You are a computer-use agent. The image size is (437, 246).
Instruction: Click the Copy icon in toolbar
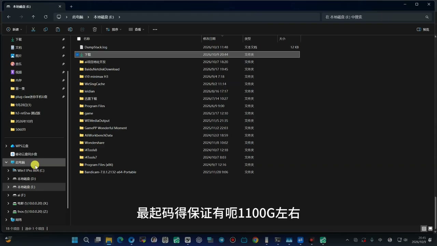45,29
